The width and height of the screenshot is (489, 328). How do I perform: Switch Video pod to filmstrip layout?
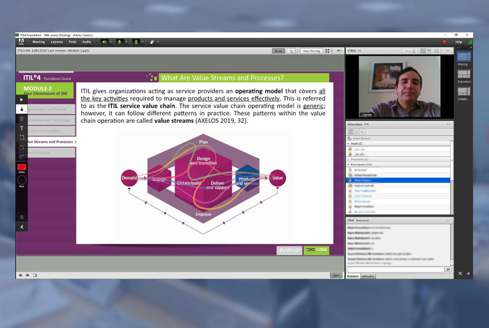pos(430,51)
